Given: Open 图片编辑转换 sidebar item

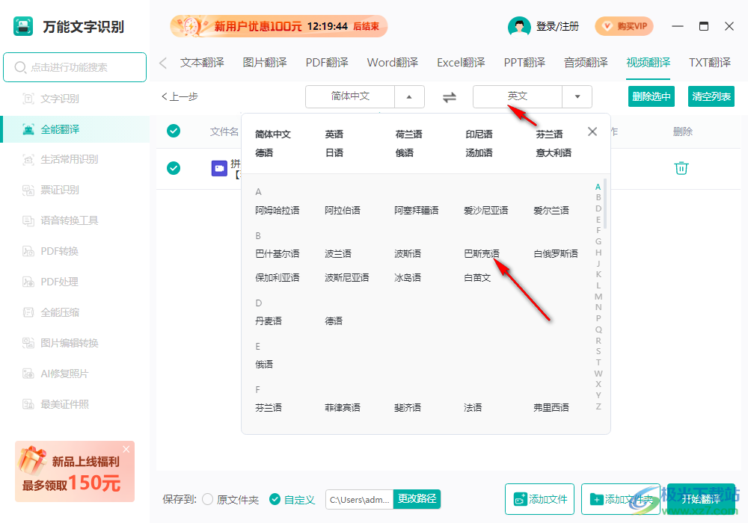Looking at the screenshot, I should click(60, 343).
